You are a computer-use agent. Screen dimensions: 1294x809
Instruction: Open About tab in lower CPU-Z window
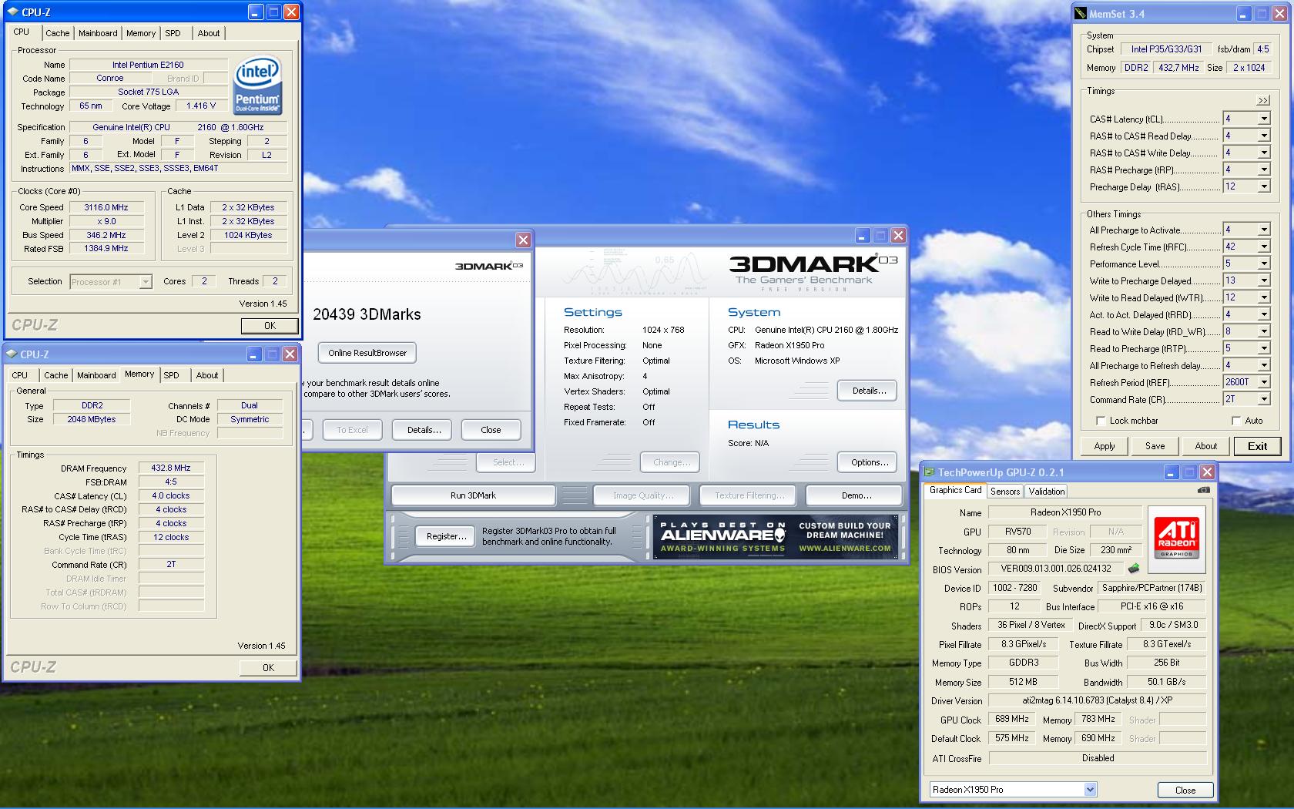click(206, 375)
